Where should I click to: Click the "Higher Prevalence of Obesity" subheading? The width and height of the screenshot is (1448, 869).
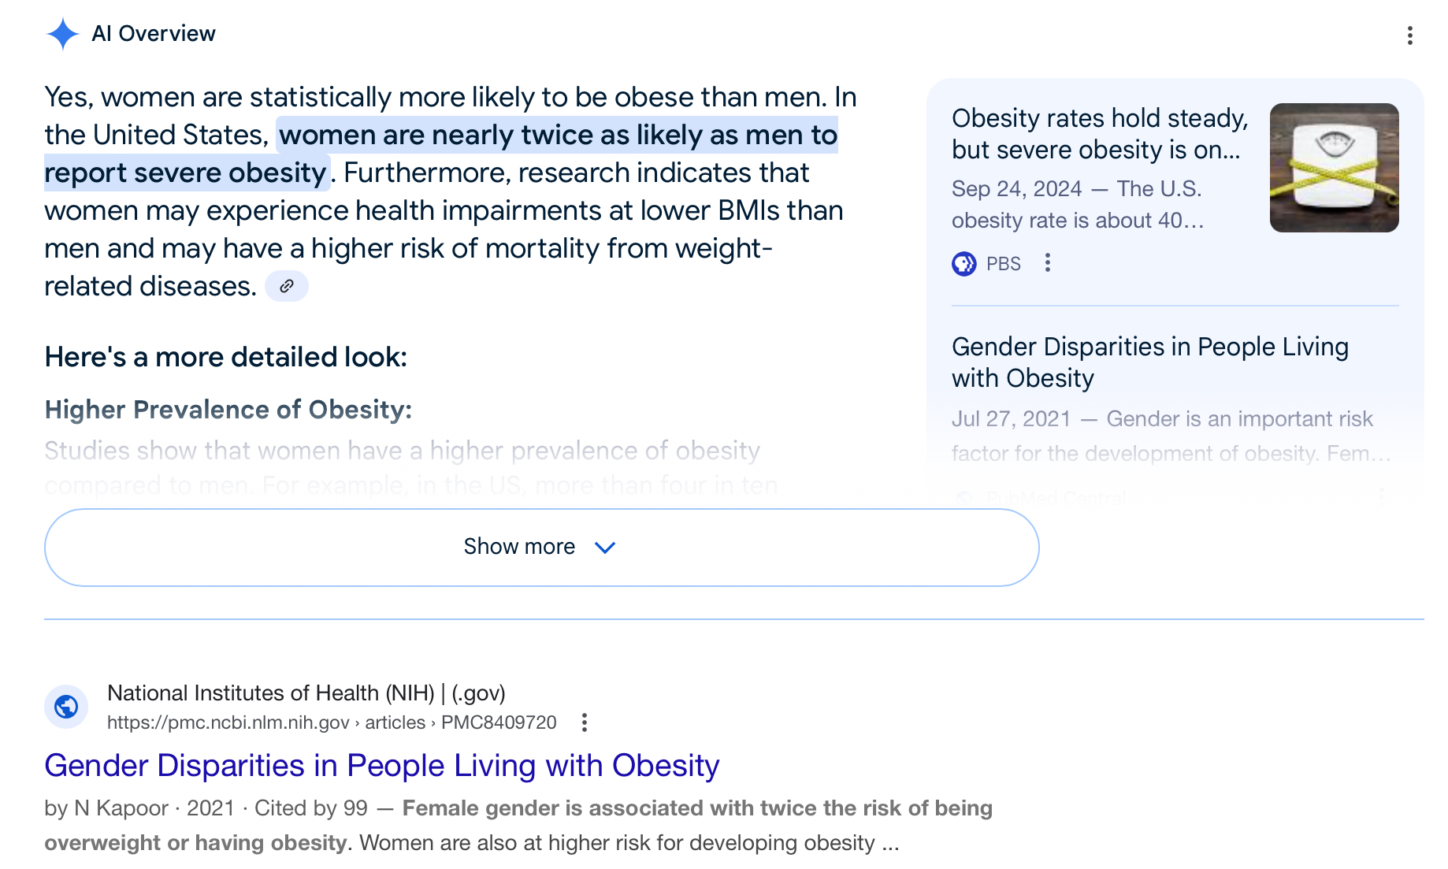[228, 410]
